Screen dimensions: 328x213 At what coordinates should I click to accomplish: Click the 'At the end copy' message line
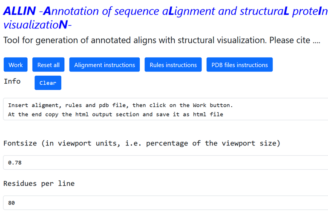point(115,114)
